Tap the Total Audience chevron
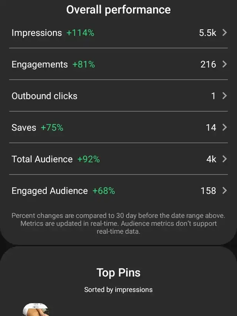The image size is (237, 316). click(x=224, y=159)
